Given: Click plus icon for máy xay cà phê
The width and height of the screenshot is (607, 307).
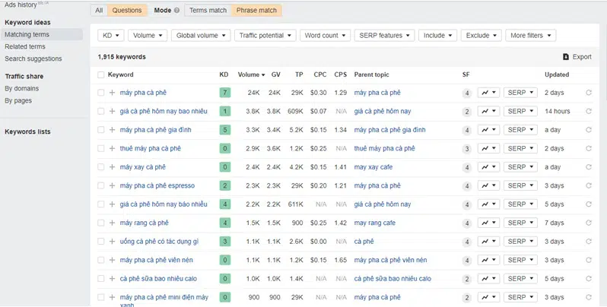Looking at the screenshot, I should coord(113,167).
